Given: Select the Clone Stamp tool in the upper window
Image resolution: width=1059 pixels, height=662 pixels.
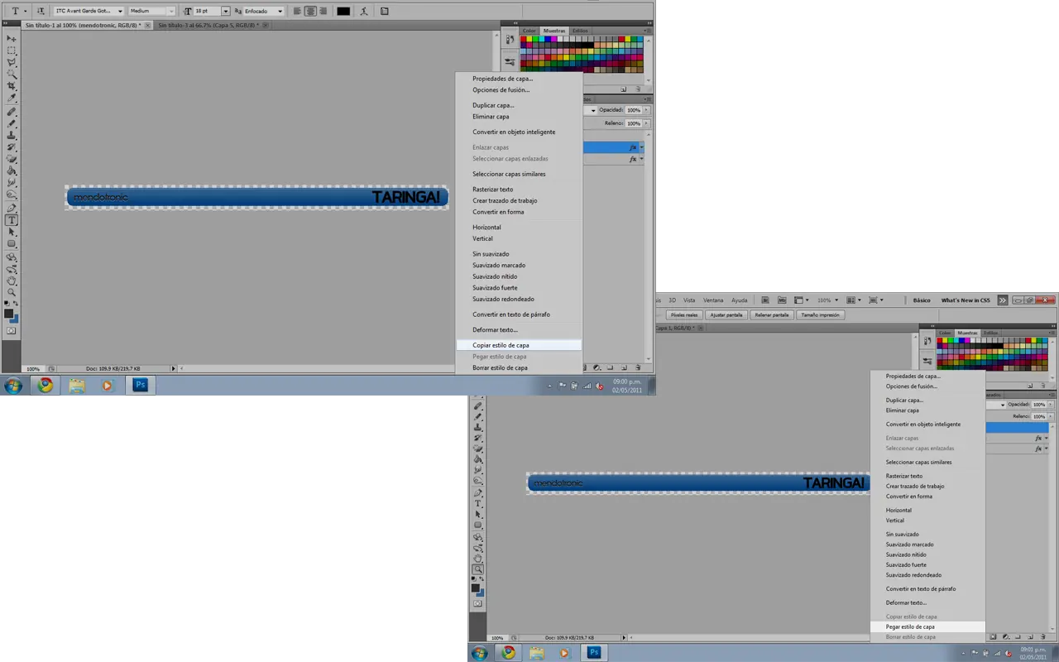Looking at the screenshot, I should (12, 135).
